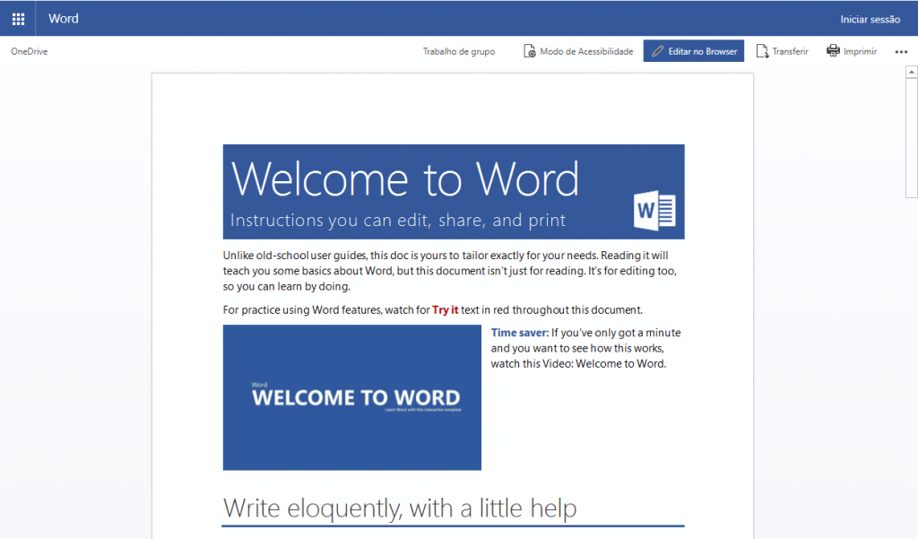Click the large Welcome to Word title
This screenshot has width=918, height=539.
tap(405, 178)
